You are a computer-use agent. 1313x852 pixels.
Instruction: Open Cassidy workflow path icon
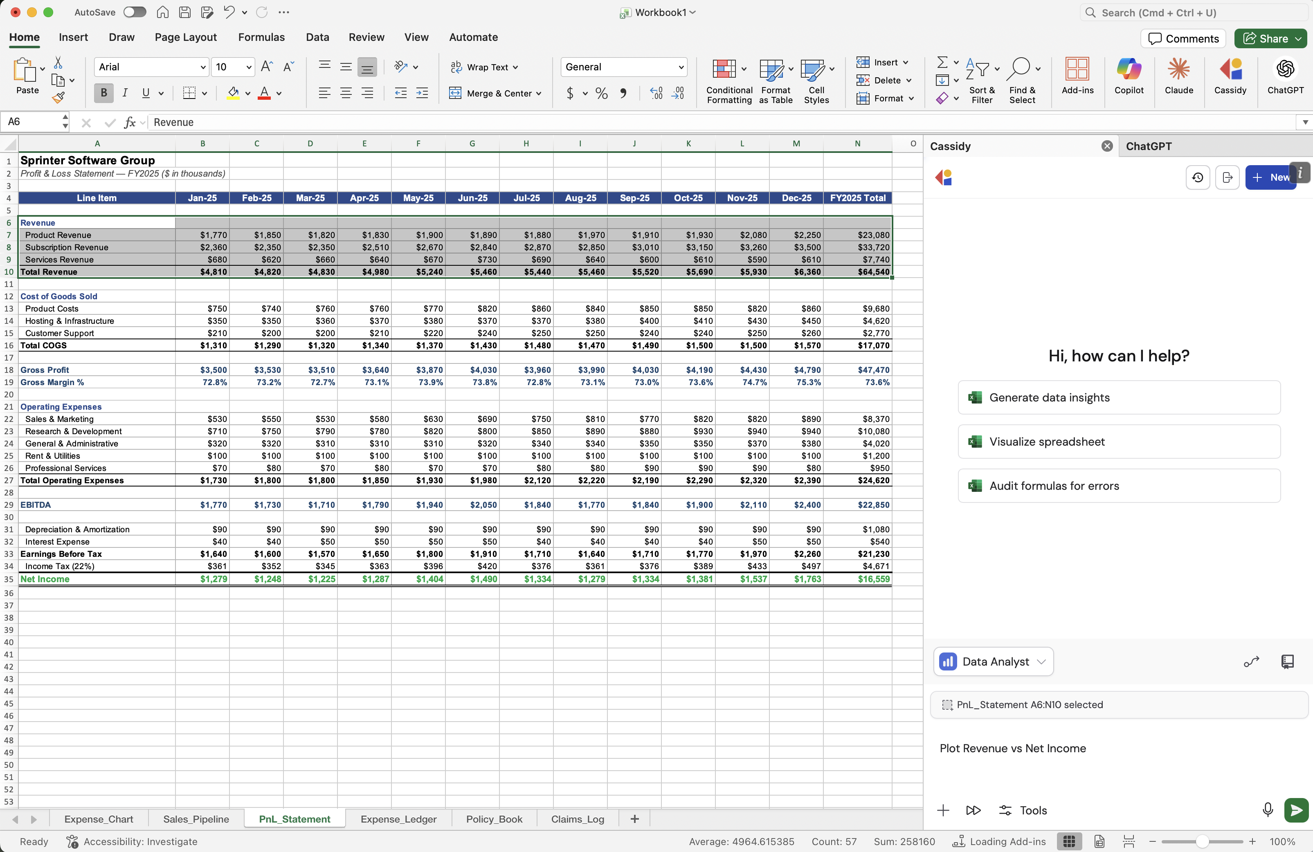pyautogui.click(x=1251, y=661)
